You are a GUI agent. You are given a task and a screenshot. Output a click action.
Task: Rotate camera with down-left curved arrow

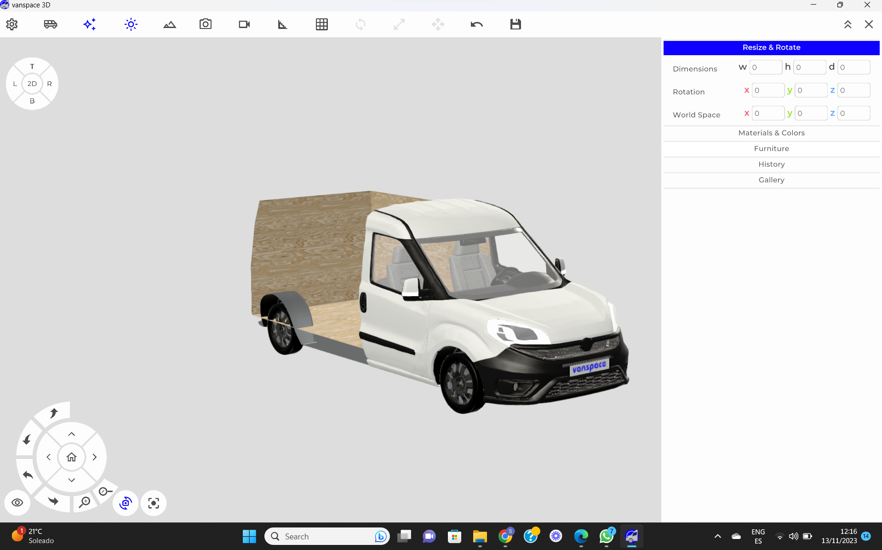tap(27, 440)
